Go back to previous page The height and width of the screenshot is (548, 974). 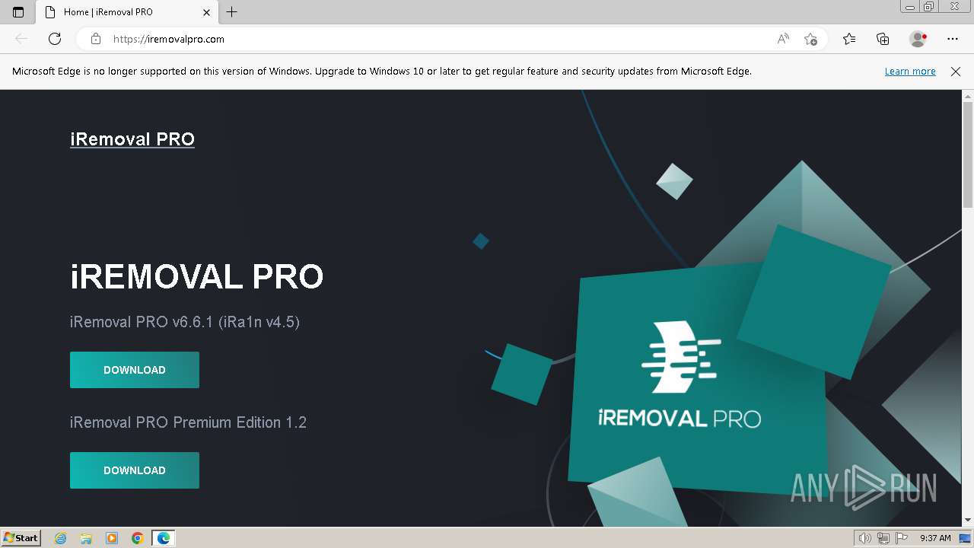pos(21,39)
